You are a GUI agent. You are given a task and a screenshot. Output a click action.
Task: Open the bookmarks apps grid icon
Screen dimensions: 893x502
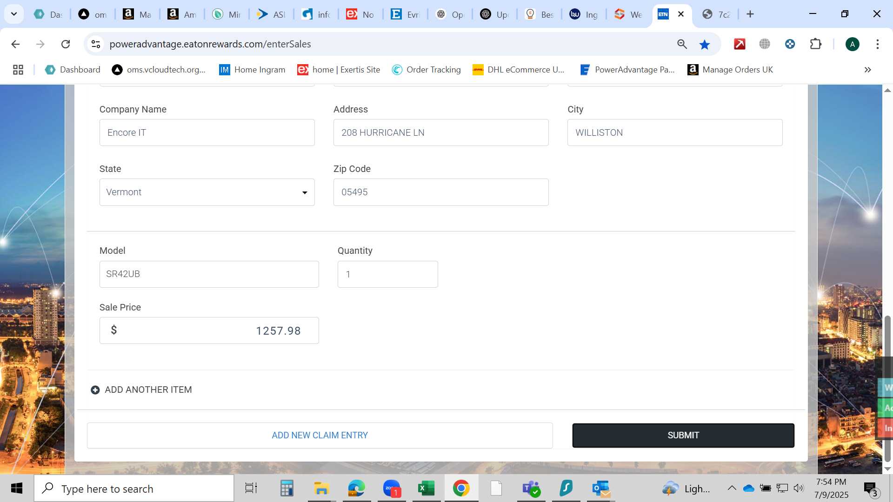[18, 70]
